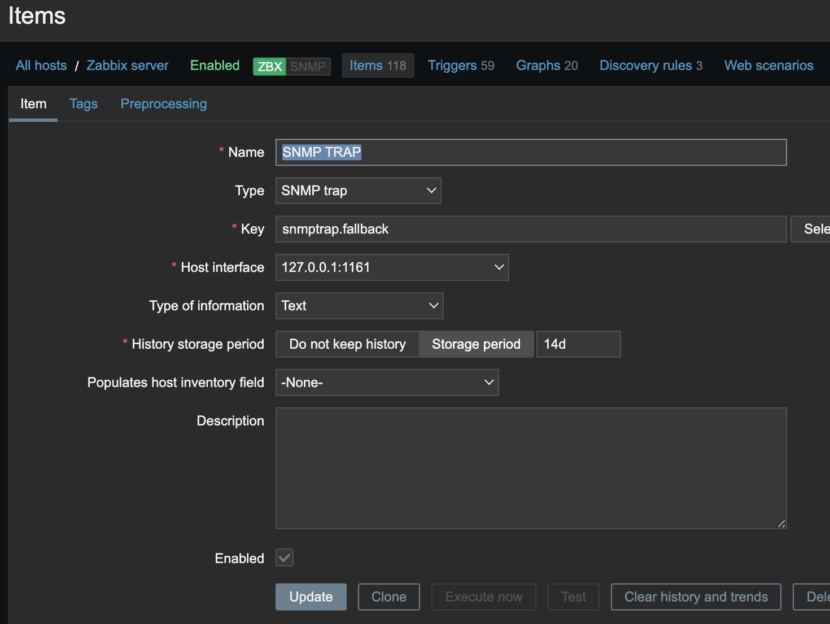830x624 pixels.
Task: Open the Preprocessing tab
Action: 164,104
